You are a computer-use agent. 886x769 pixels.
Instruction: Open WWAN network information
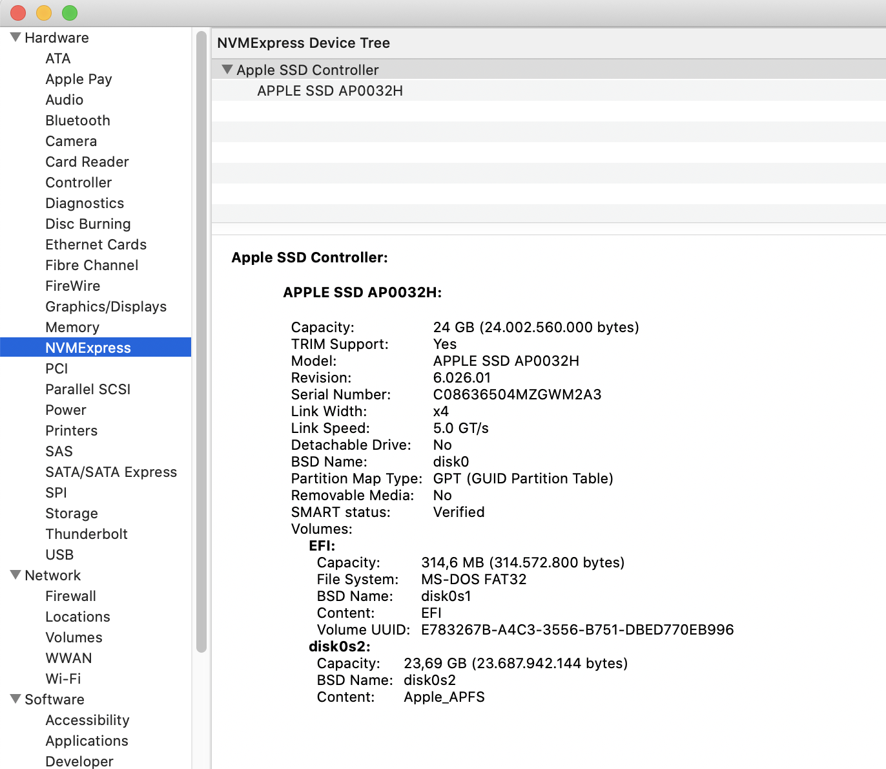click(x=68, y=658)
